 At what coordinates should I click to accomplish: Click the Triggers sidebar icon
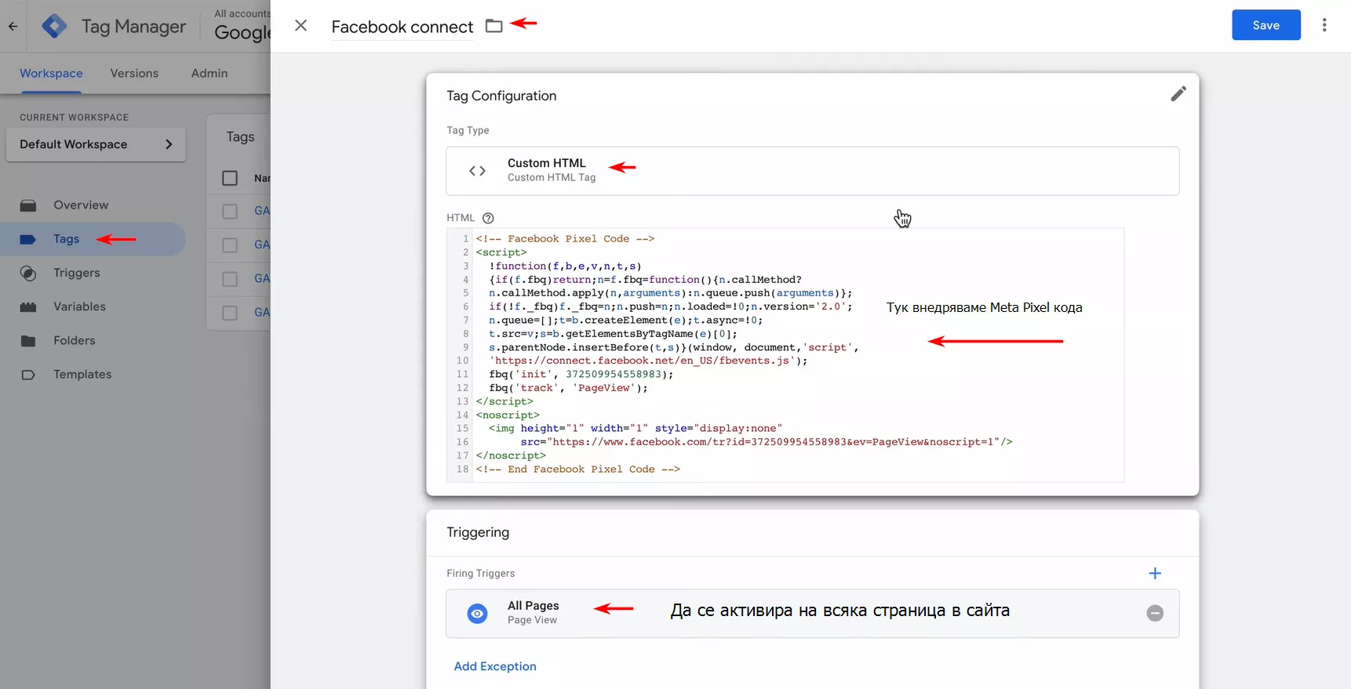point(28,273)
